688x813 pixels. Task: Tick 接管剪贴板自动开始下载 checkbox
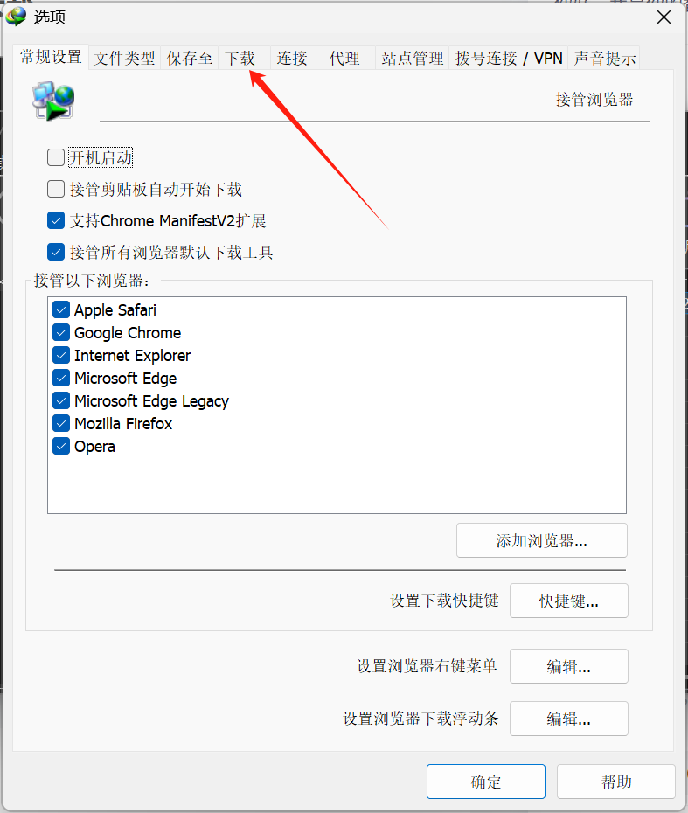coord(55,189)
